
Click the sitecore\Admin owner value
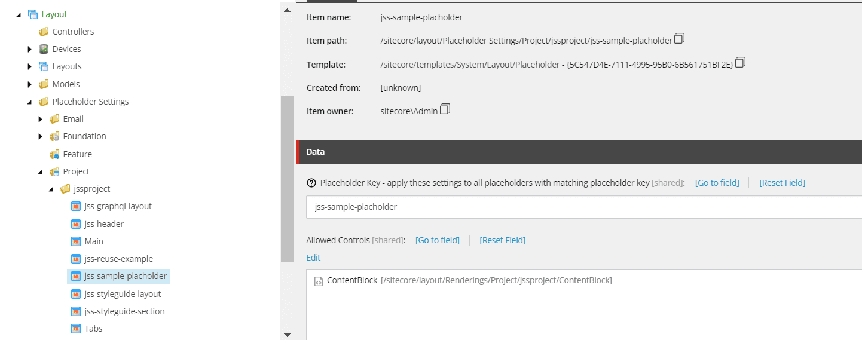point(409,111)
